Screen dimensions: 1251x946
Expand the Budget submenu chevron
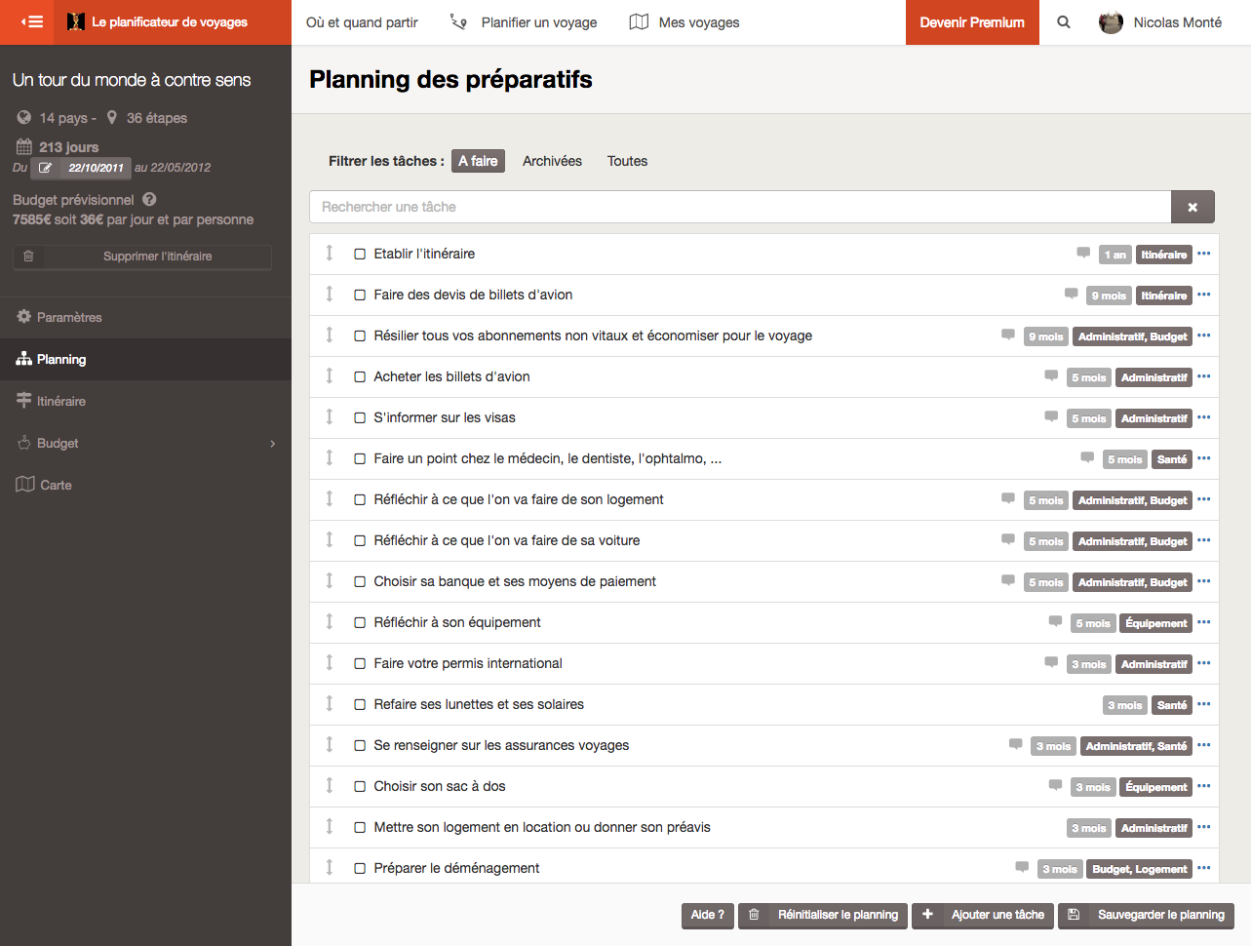click(x=273, y=444)
